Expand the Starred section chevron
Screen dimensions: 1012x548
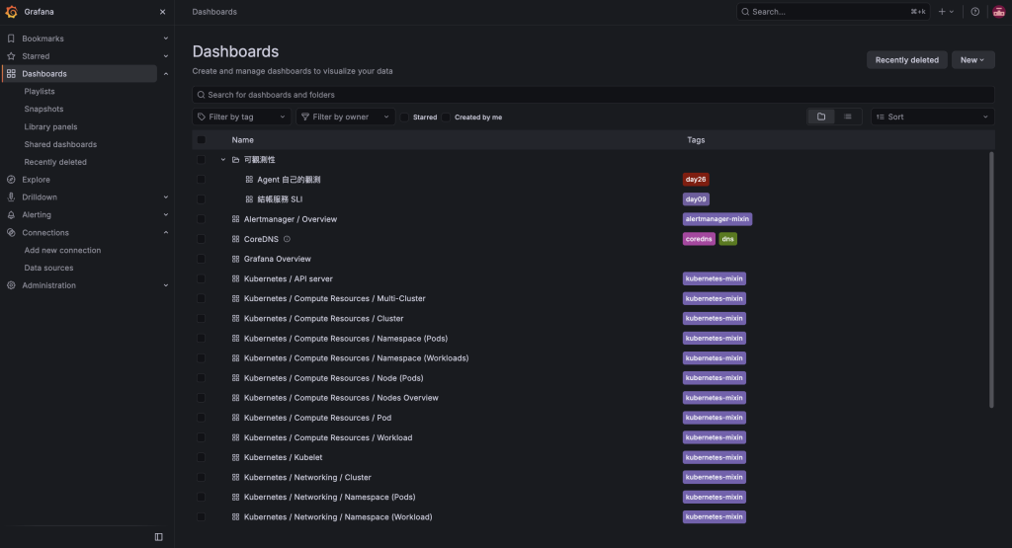[x=166, y=56]
